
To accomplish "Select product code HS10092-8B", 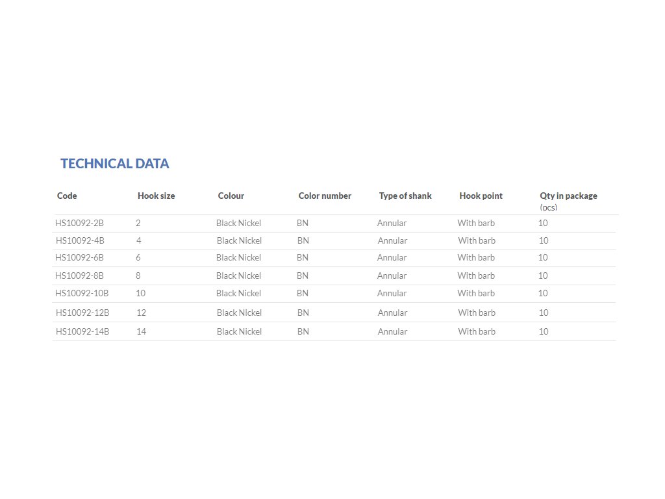I will [80, 275].
